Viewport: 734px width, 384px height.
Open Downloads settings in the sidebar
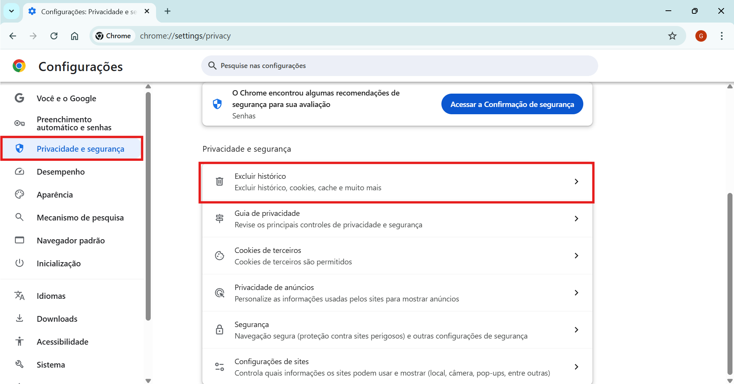(57, 319)
